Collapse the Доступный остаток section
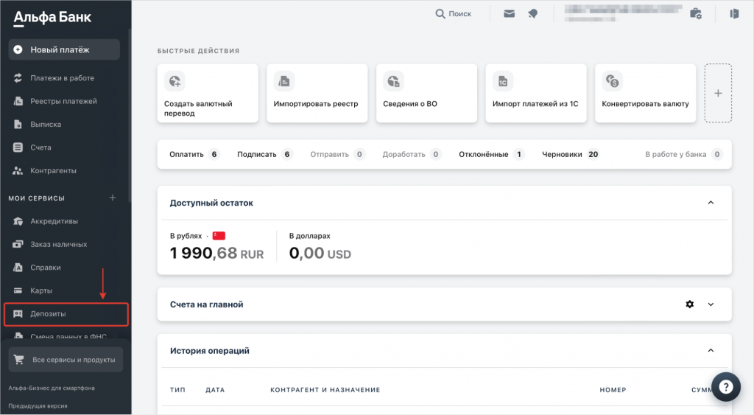This screenshot has height=415, width=754. click(x=711, y=203)
